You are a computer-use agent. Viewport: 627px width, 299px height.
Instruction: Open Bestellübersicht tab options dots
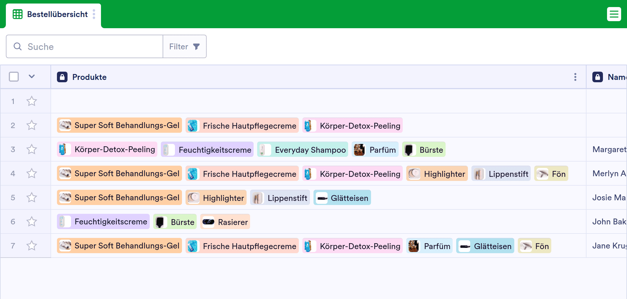pyautogui.click(x=94, y=14)
